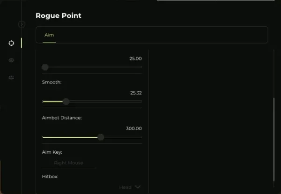The height and width of the screenshot is (194, 281).
Task: Expand the Hitbox dropdown chevron
Action: coord(138,187)
